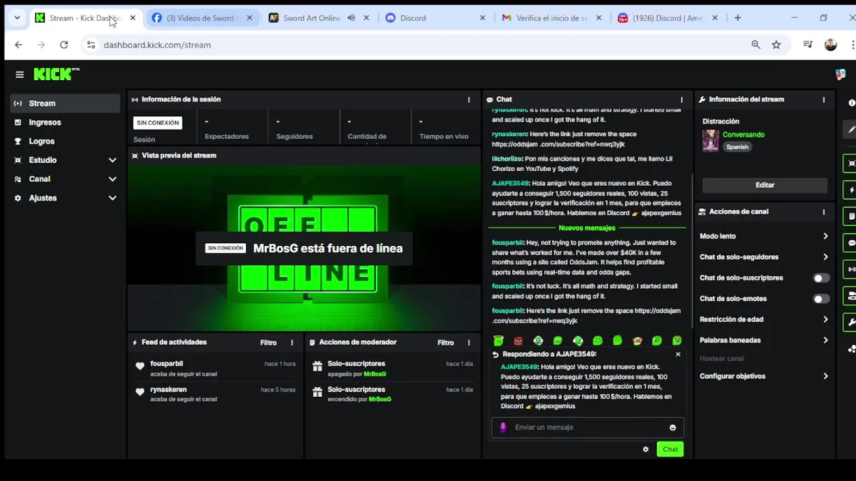The height and width of the screenshot is (481, 856).
Task: Open the hamburger menu beside the Kick logo
Action: 19,75
